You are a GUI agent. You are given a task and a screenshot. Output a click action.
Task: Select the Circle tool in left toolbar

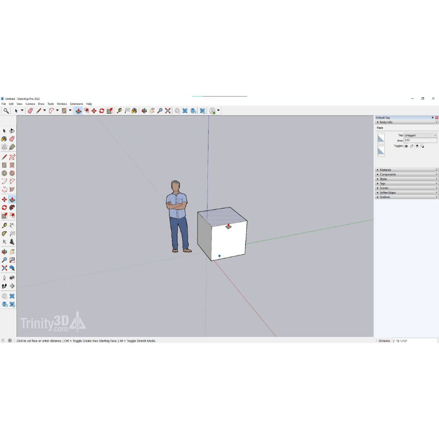click(x=4, y=173)
